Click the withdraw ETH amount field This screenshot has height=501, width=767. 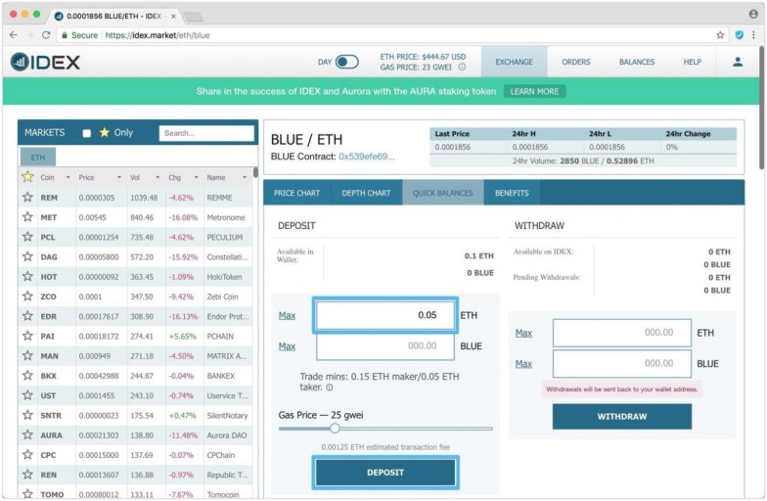tap(622, 333)
